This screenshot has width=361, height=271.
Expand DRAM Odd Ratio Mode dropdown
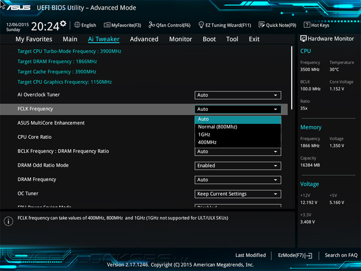point(238,166)
